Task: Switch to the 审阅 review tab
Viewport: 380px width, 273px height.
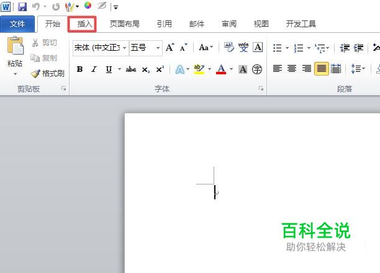Action: pos(229,24)
